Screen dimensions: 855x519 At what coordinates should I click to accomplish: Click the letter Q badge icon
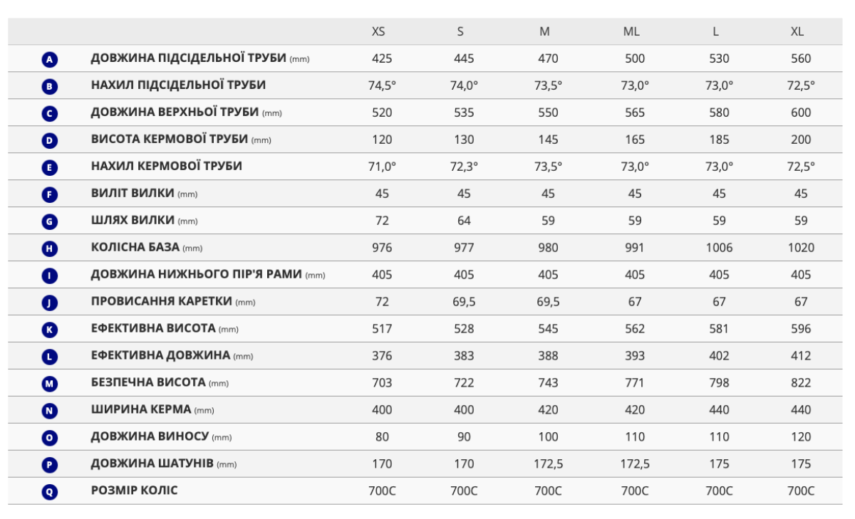tap(50, 493)
